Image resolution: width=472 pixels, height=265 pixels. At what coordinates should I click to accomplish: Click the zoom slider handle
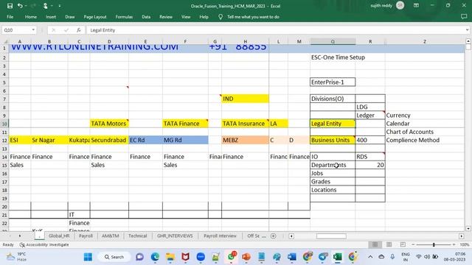pos(434,244)
